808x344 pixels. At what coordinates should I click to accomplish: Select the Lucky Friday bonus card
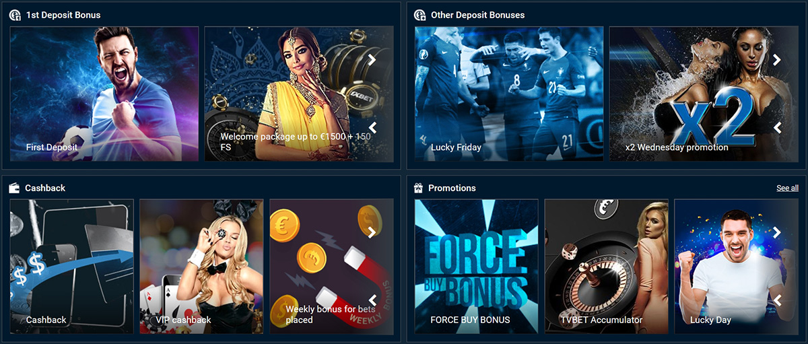509,94
